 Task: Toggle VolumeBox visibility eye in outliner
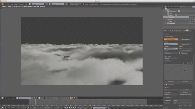[190, 23]
